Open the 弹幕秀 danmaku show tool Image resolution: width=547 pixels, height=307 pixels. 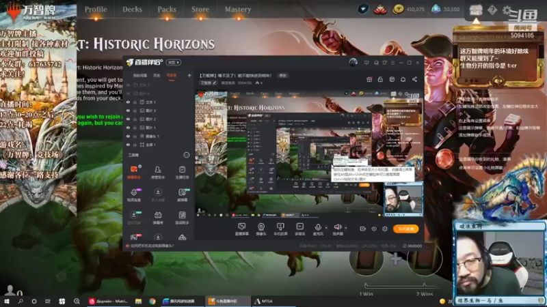[x=158, y=217]
